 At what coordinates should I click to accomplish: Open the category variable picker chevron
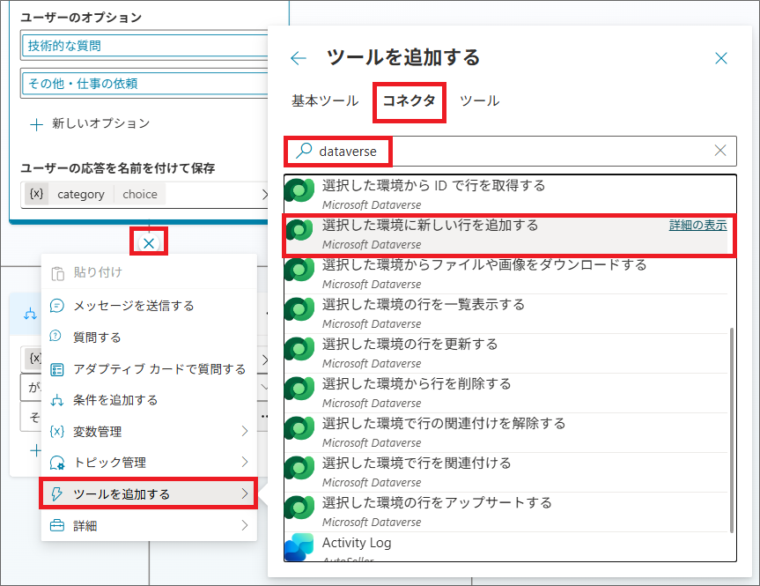tap(265, 195)
